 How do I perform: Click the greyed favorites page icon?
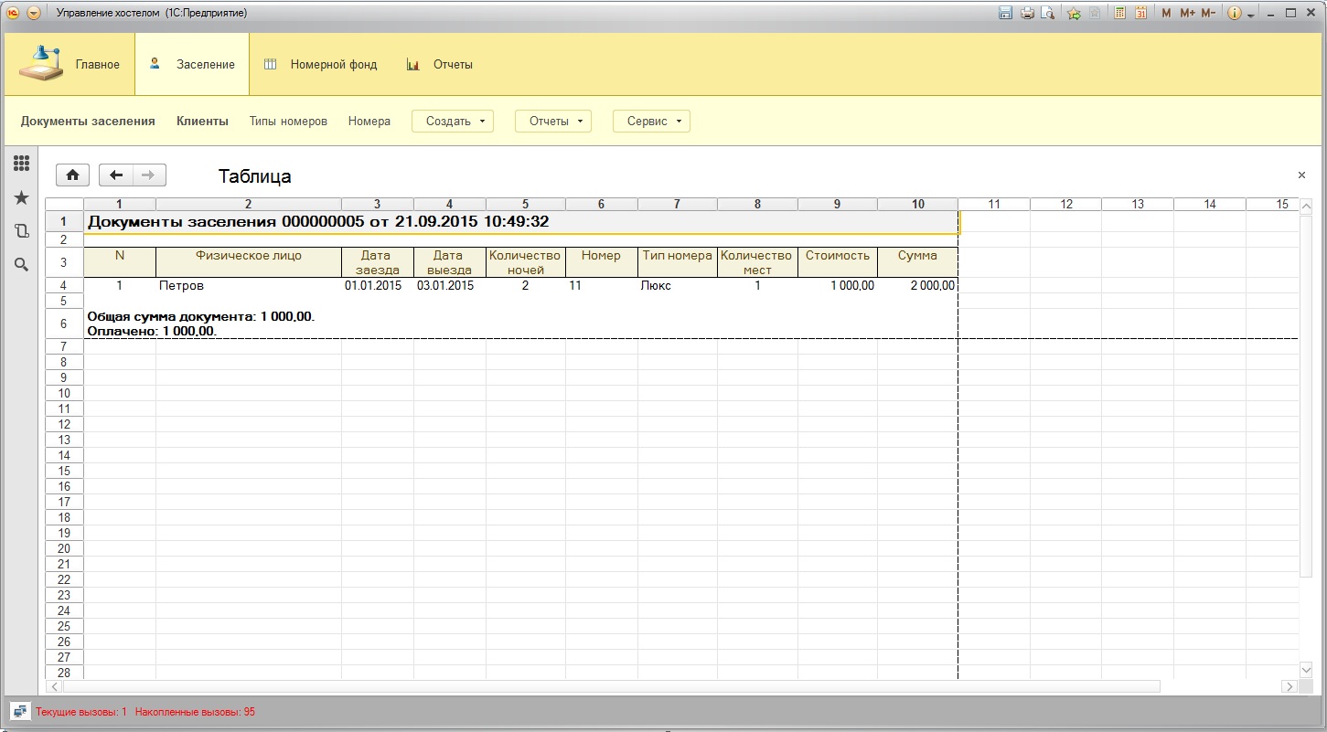[1095, 14]
